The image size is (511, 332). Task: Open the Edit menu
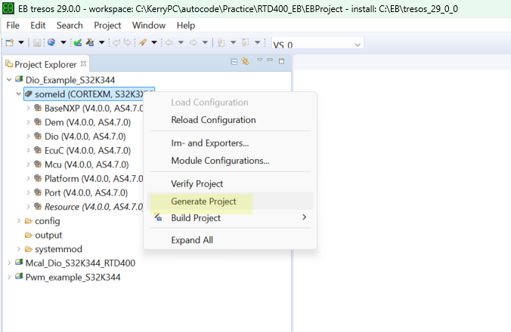pos(38,26)
